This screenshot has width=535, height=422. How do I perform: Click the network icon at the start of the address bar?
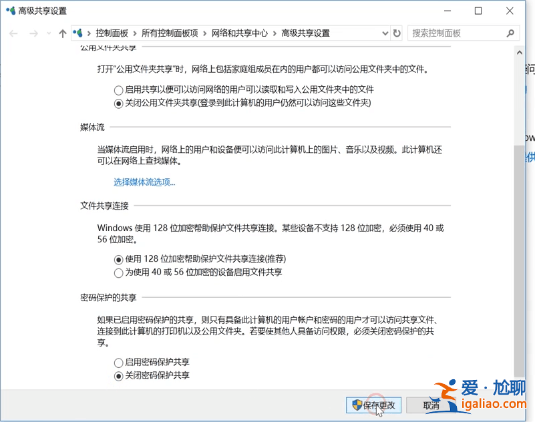tap(79, 33)
